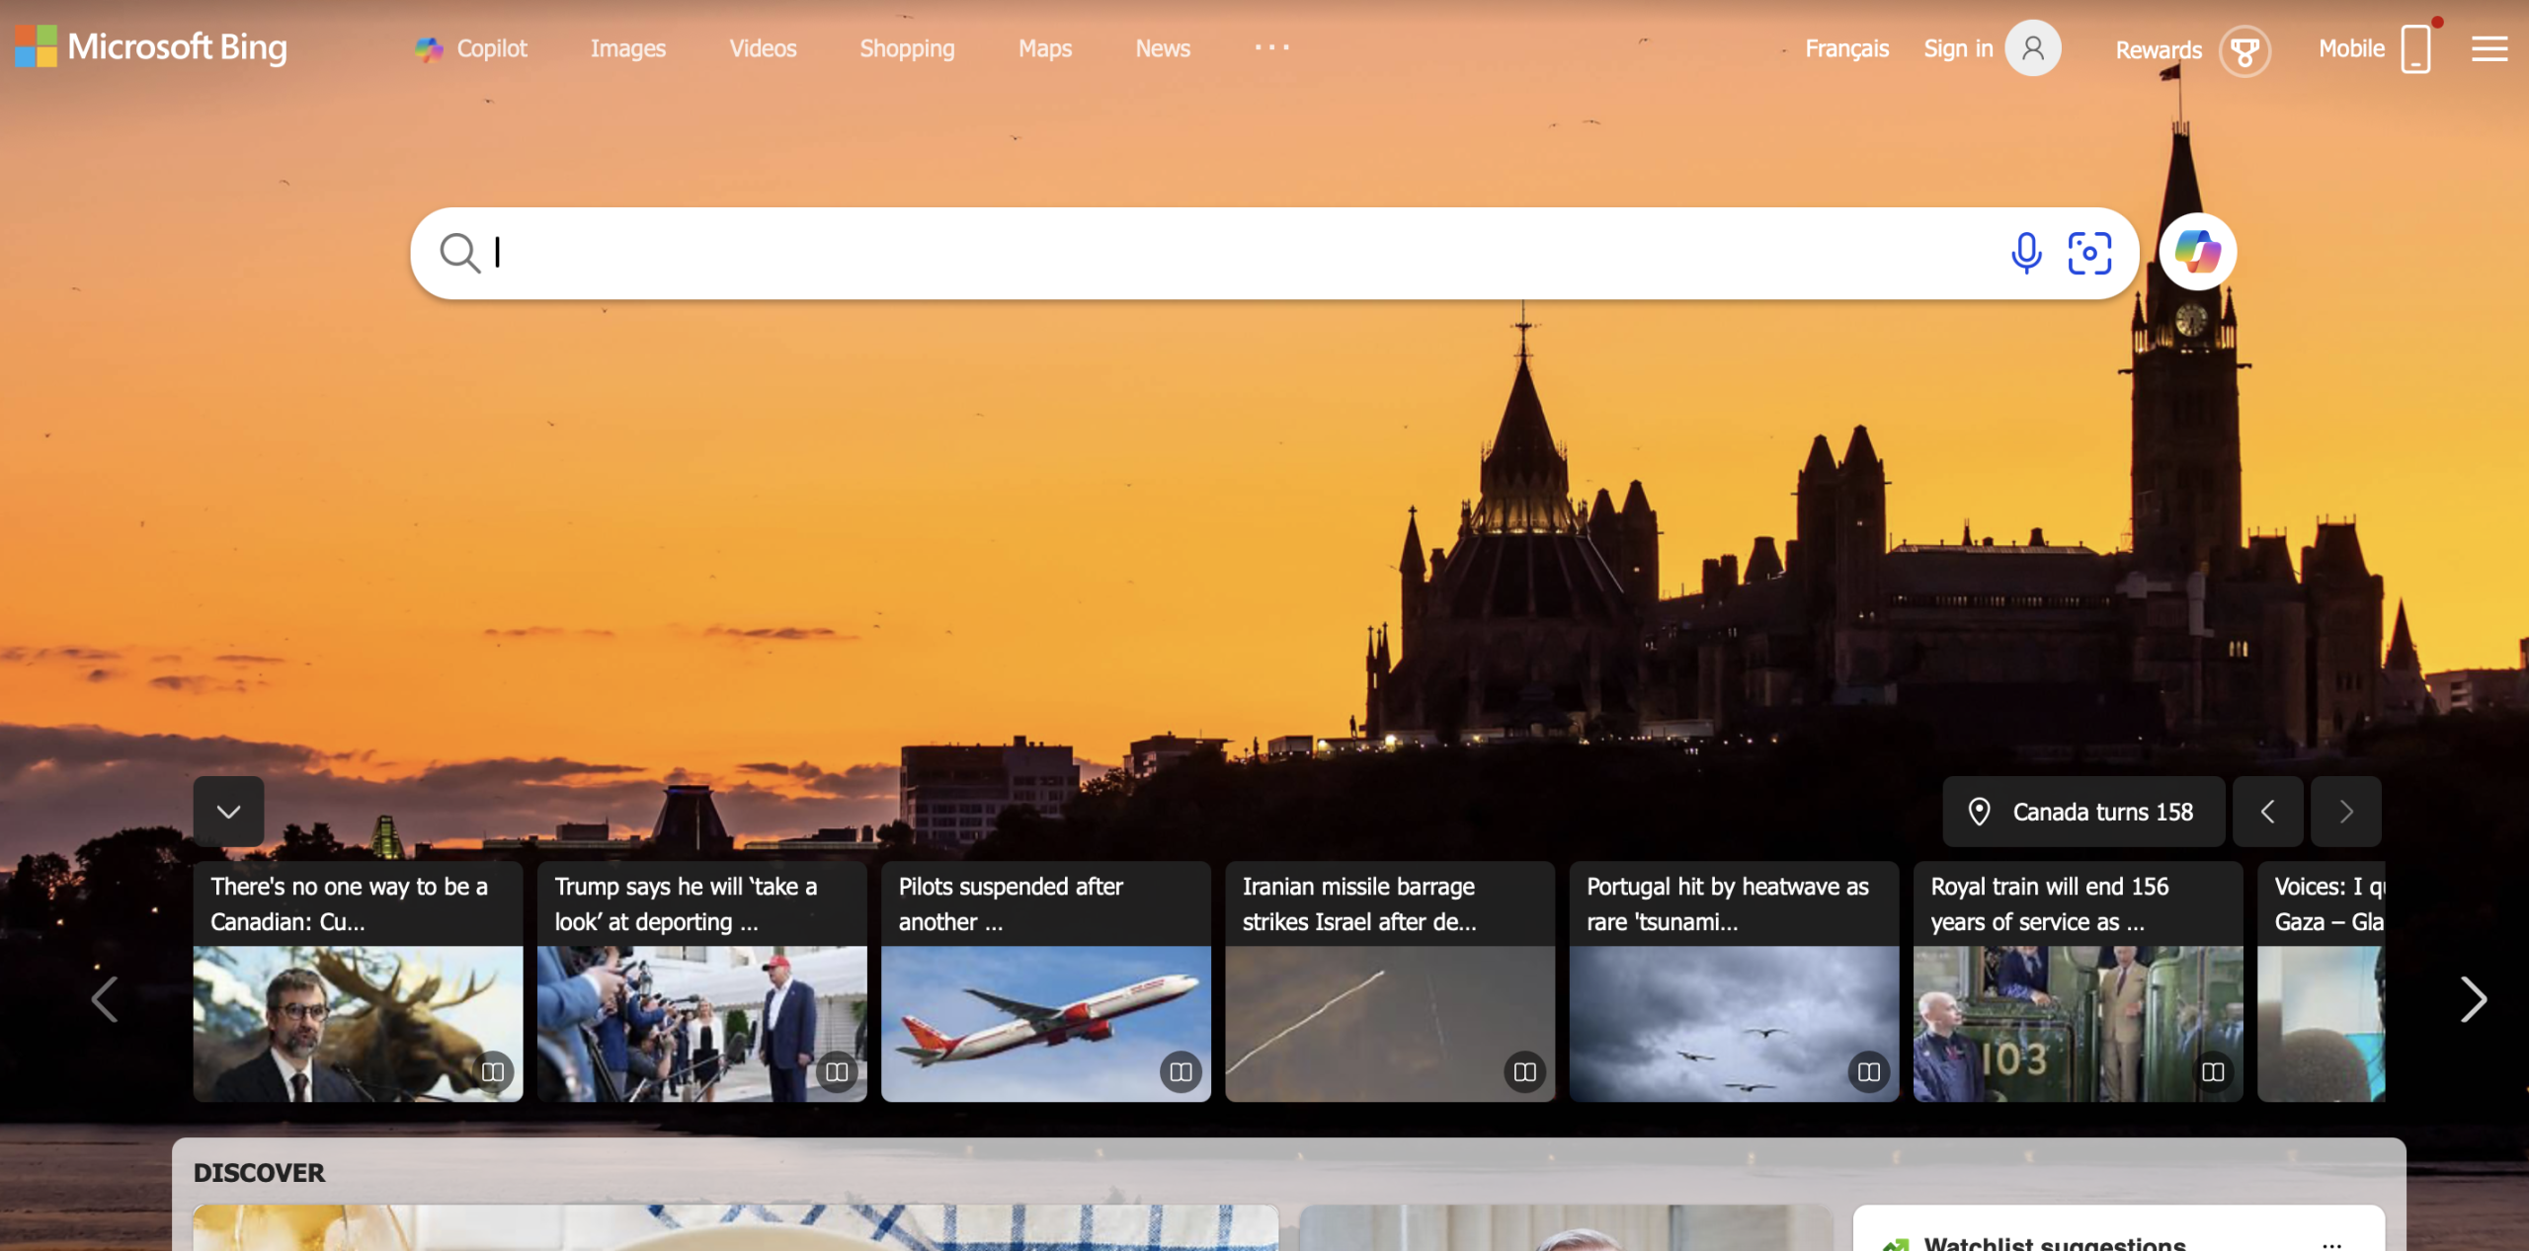Click the microphone voice search icon
This screenshot has height=1251, width=2529.
(2025, 253)
